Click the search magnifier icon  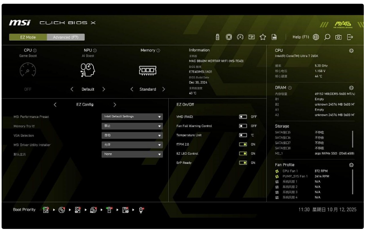pyautogui.click(x=327, y=37)
